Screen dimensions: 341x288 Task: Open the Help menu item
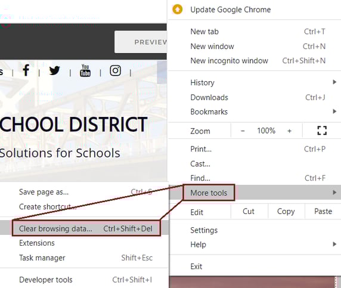point(255,244)
